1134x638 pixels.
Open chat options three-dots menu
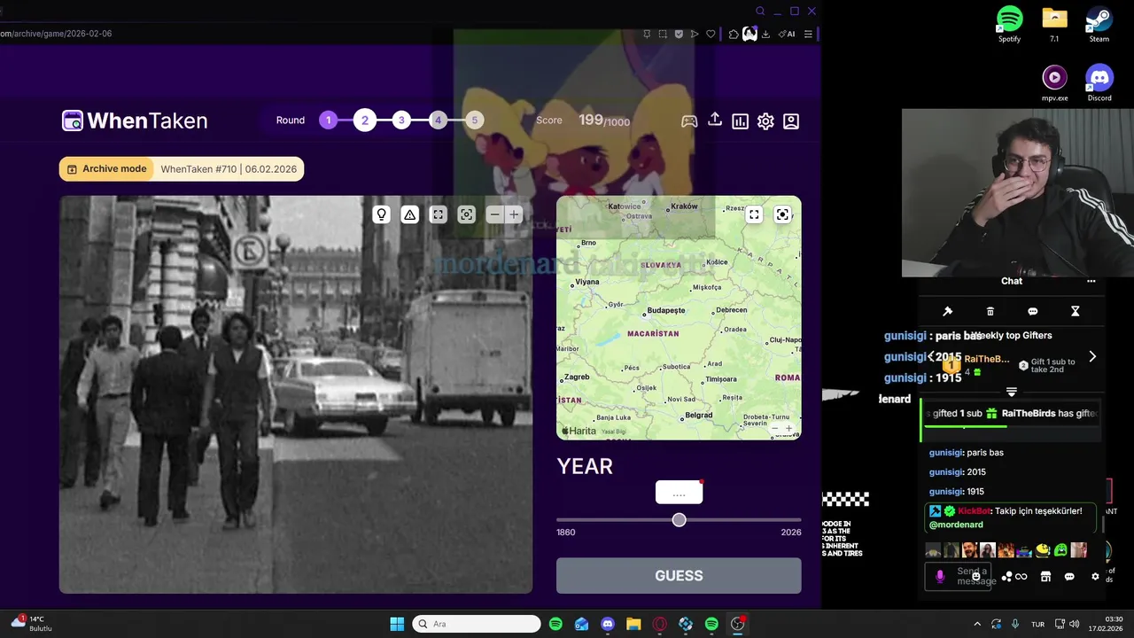[x=1091, y=281]
